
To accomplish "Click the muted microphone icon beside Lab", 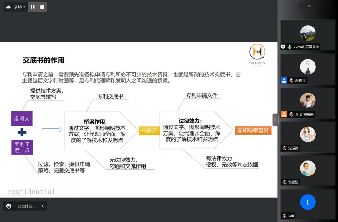I will coord(284,216).
